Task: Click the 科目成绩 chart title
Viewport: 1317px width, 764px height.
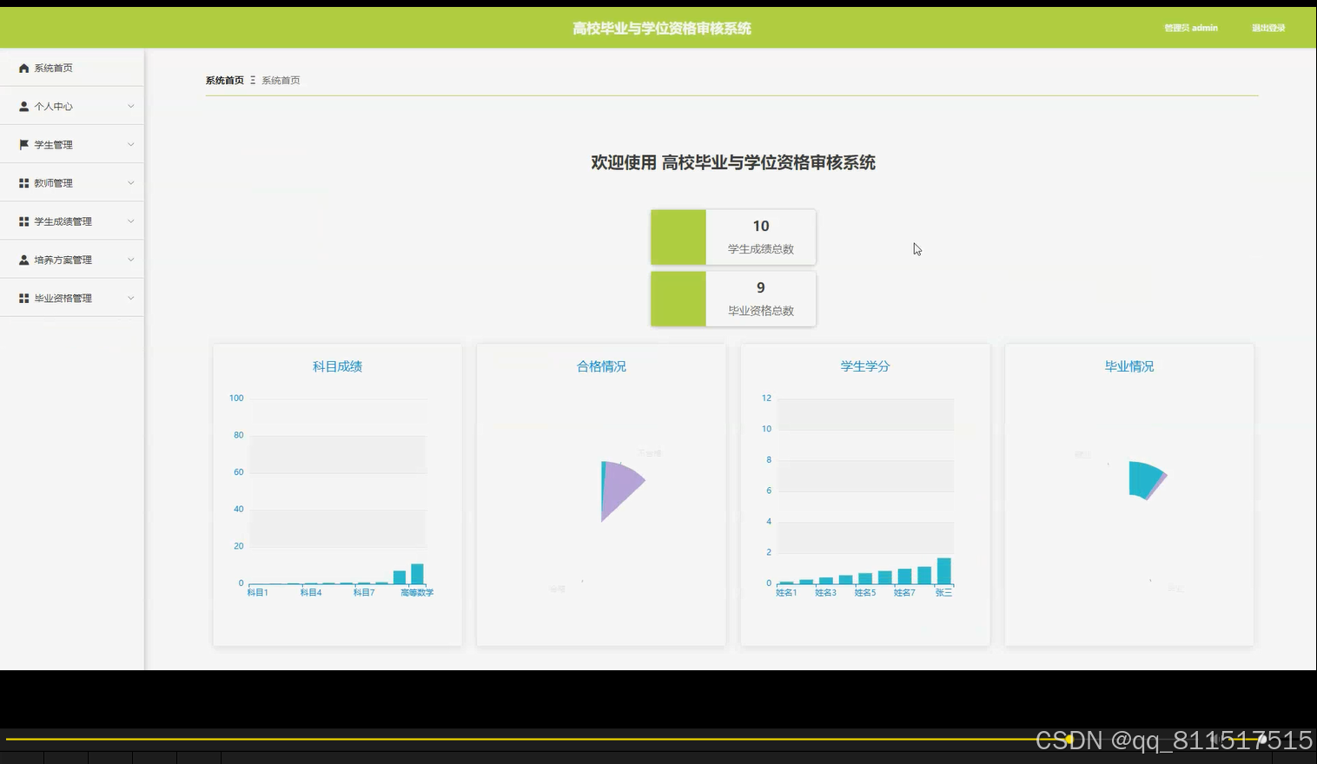Action: pos(337,366)
